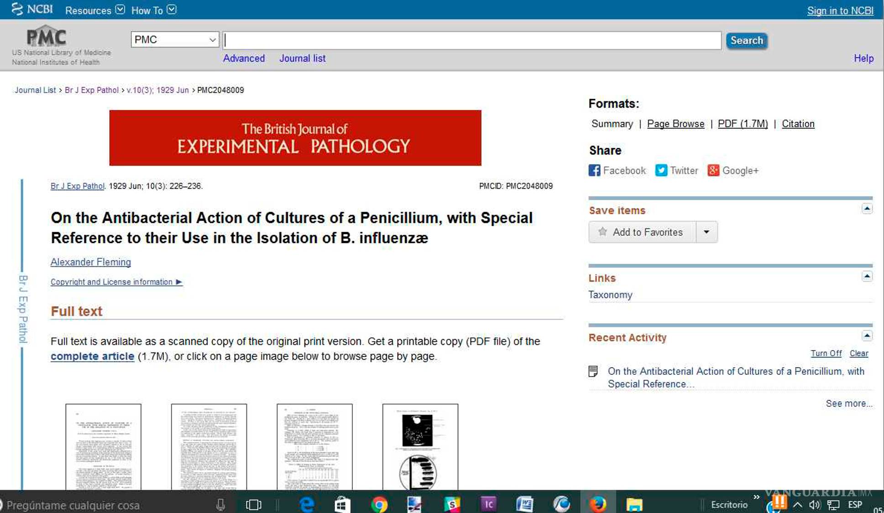884x513 pixels.
Task: Expand the Add to Favorites dropdown arrow
Action: coord(706,232)
